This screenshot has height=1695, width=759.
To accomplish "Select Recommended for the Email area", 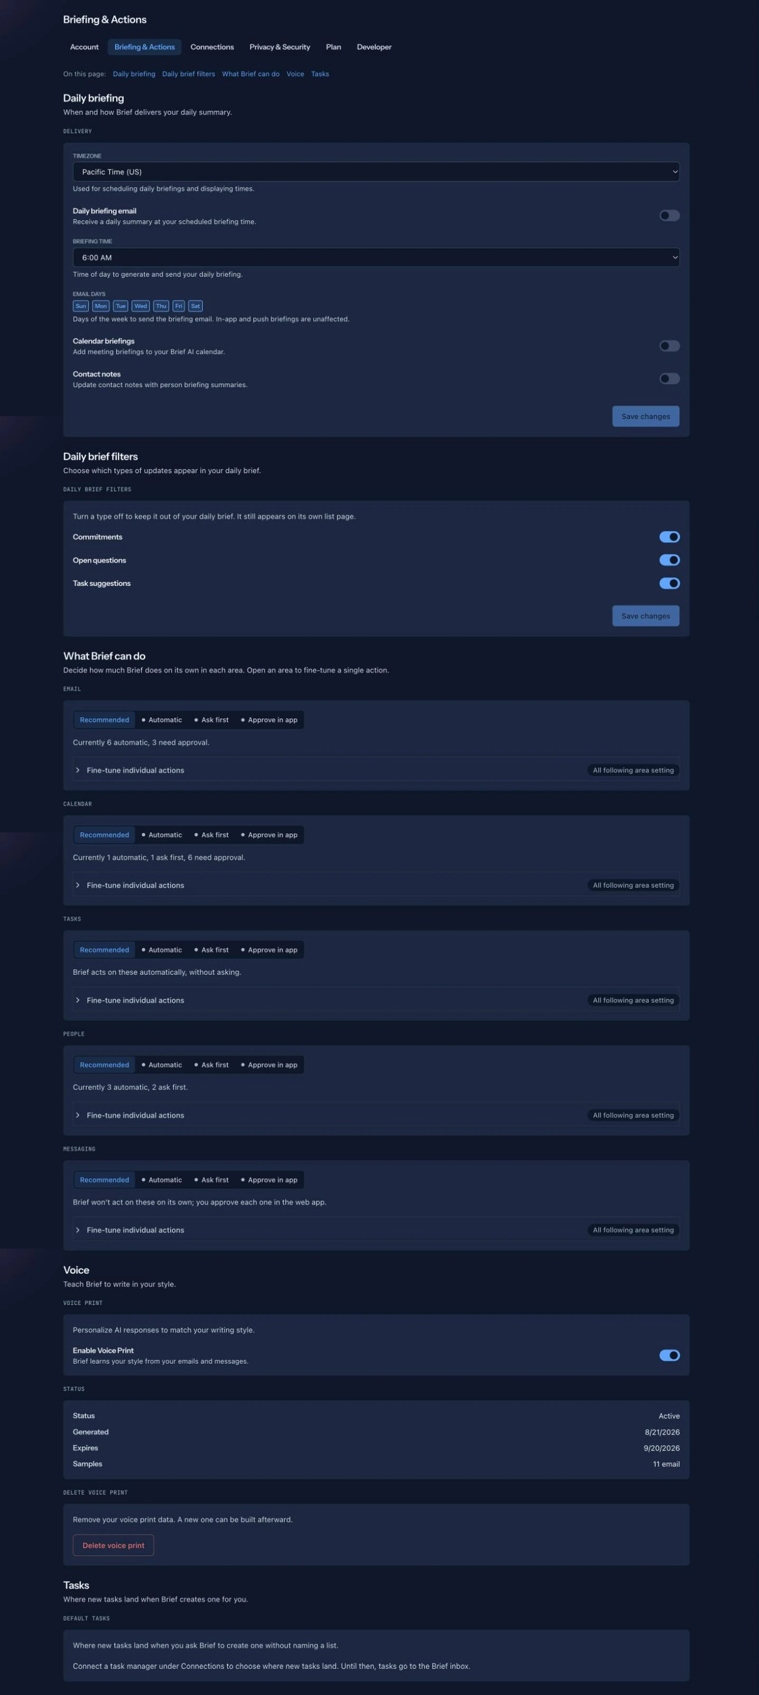I will coord(104,720).
